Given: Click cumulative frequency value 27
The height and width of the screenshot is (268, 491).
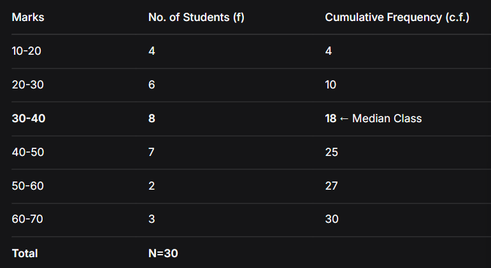Looking at the screenshot, I should 331,186.
